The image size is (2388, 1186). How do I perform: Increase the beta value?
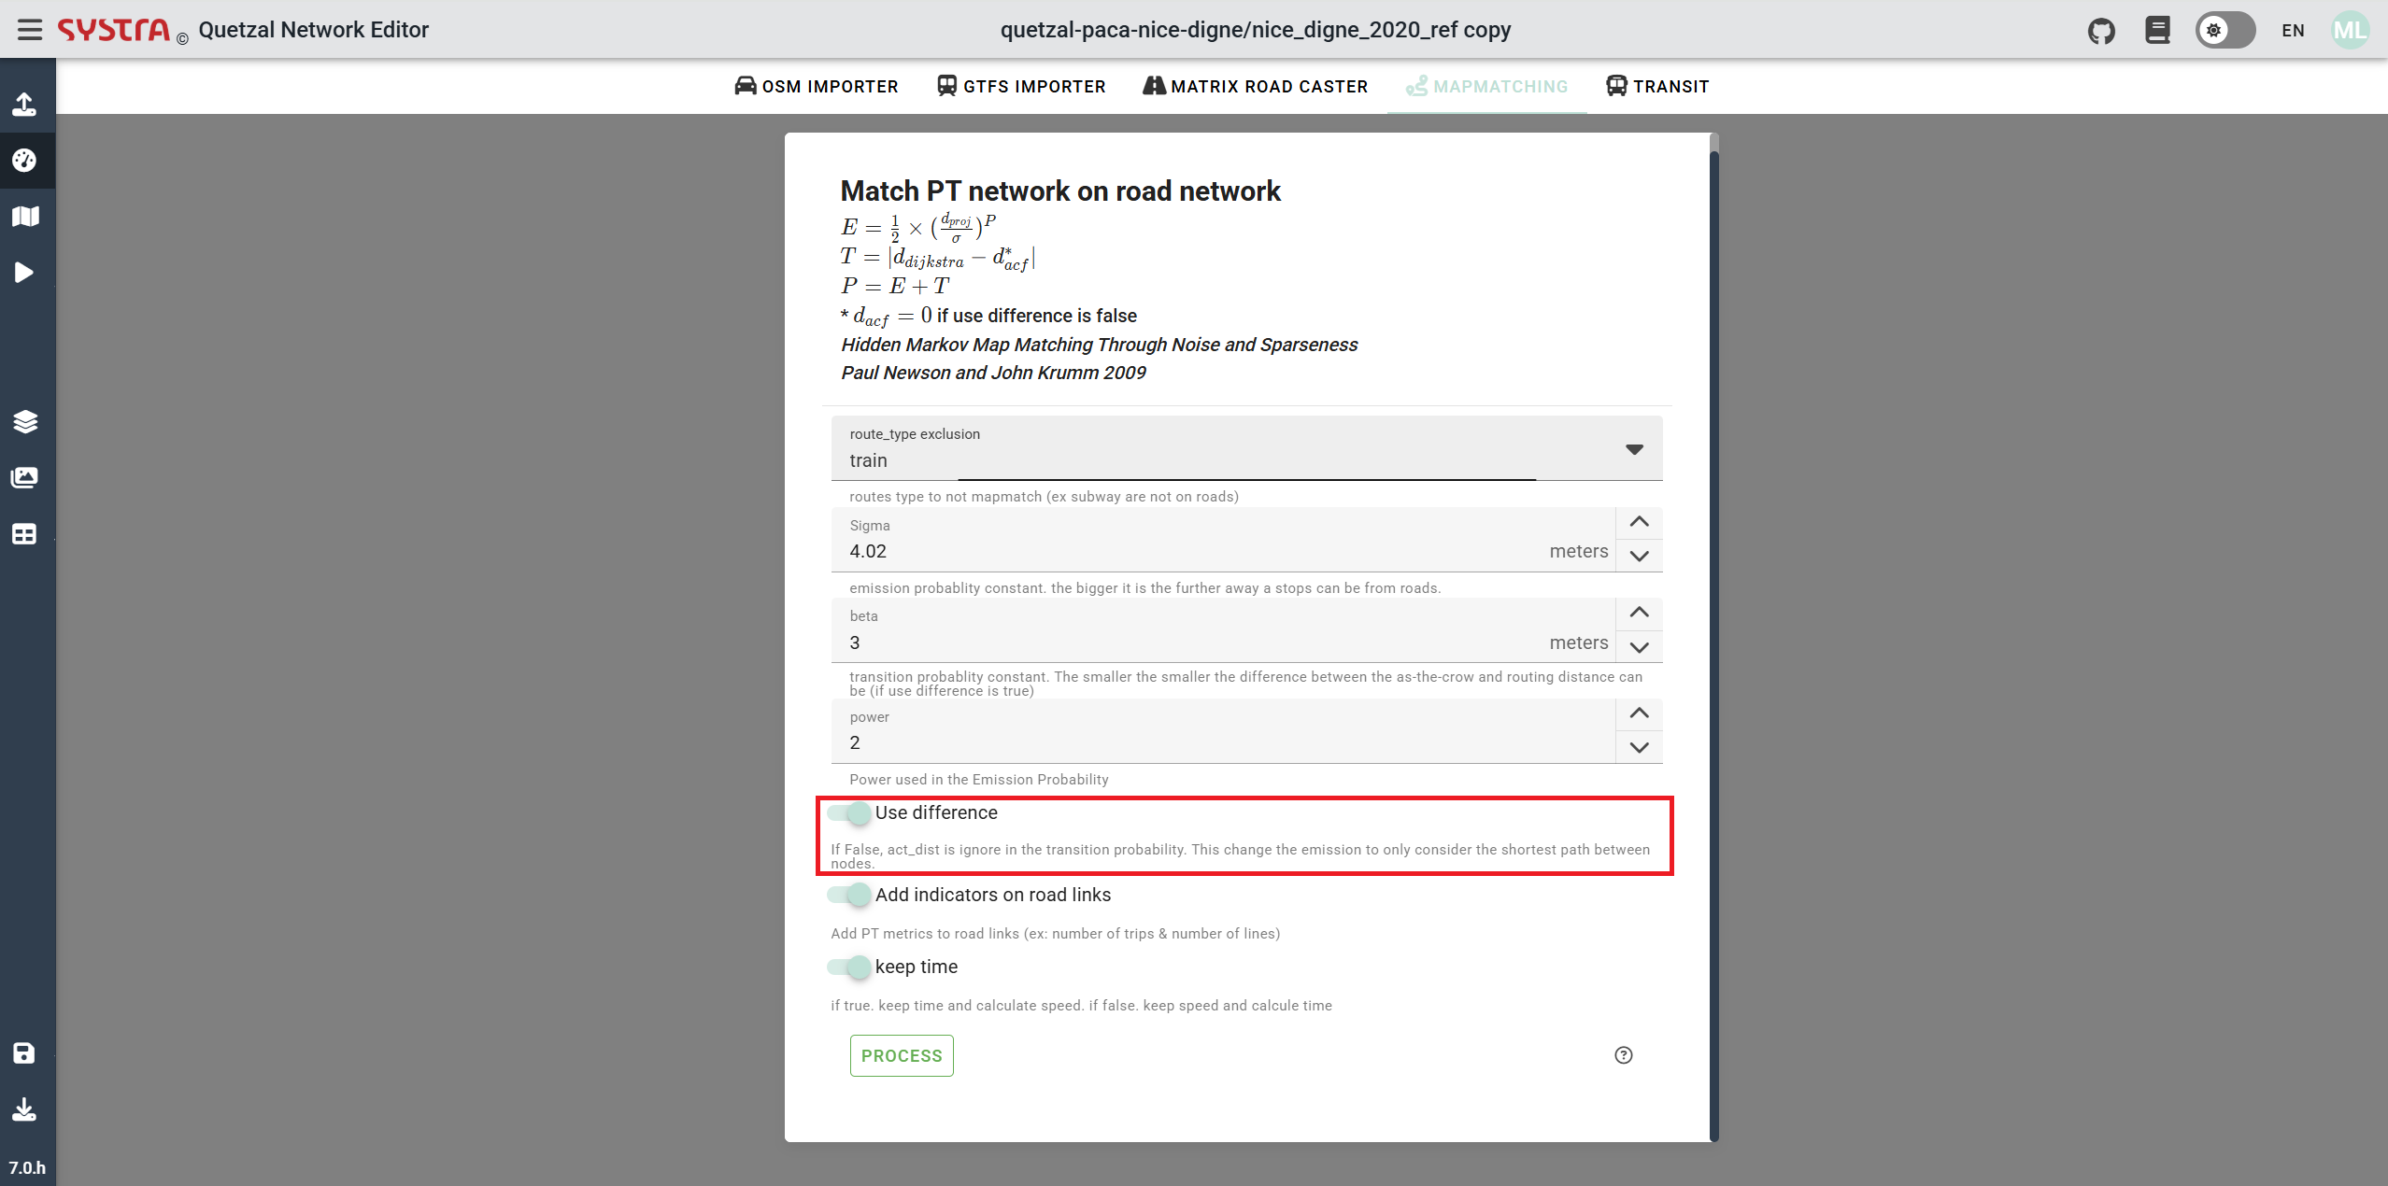pyautogui.click(x=1640, y=613)
